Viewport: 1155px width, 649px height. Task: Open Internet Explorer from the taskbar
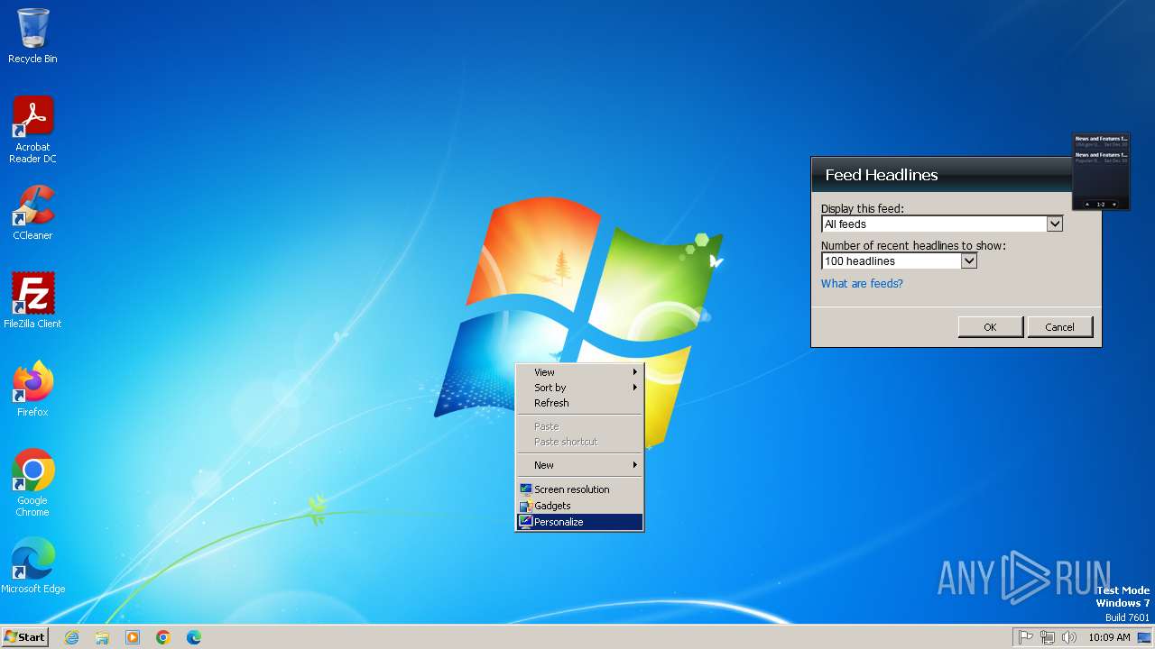pos(71,637)
